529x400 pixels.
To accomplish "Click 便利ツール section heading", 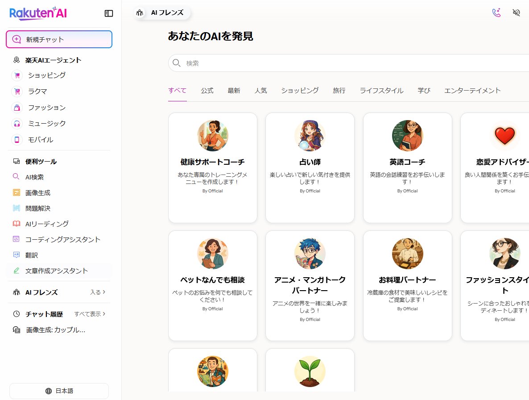I will (x=41, y=162).
